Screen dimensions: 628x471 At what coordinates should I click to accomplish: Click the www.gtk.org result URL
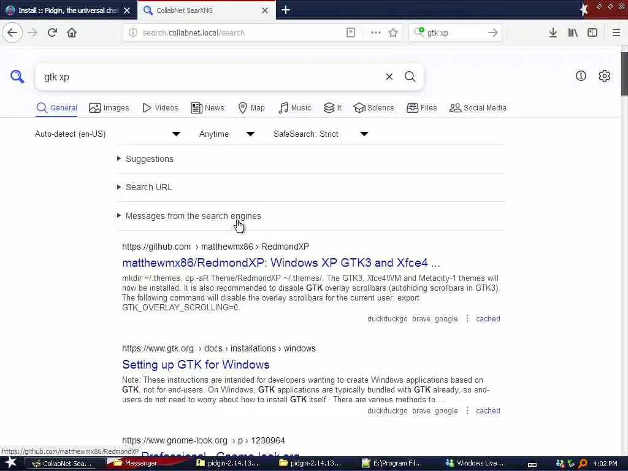[219, 348]
